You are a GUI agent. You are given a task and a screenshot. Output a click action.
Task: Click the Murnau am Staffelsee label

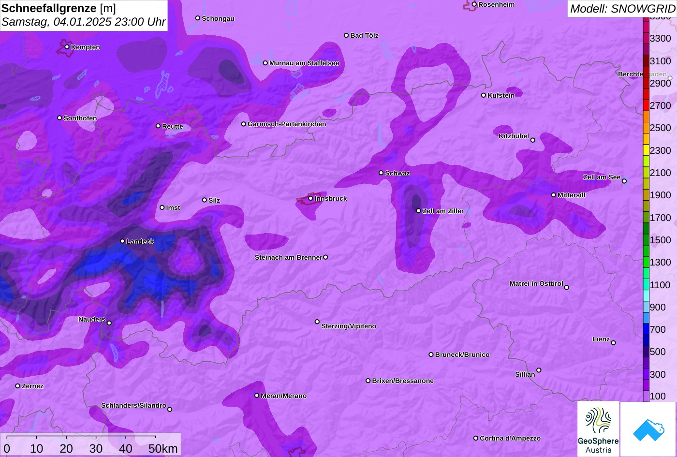pyautogui.click(x=304, y=63)
